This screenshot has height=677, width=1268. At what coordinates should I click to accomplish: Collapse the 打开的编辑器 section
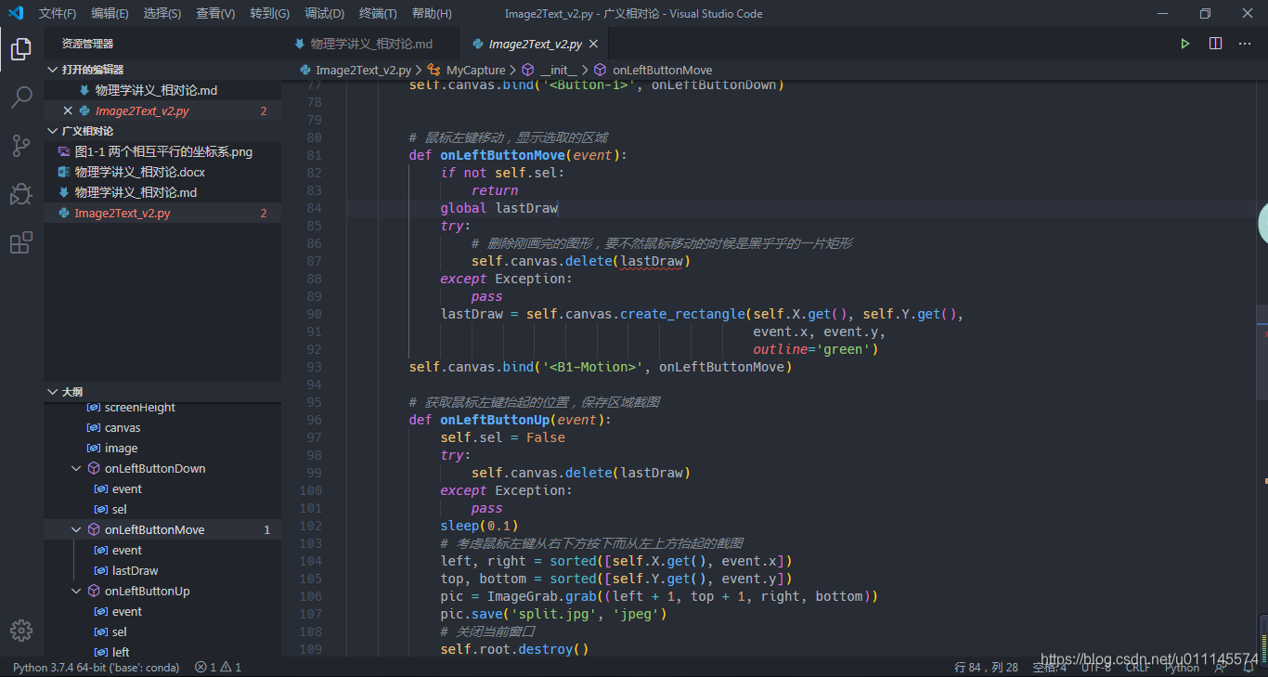coord(52,70)
